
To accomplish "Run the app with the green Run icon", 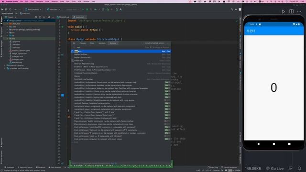I will tap(83, 10).
